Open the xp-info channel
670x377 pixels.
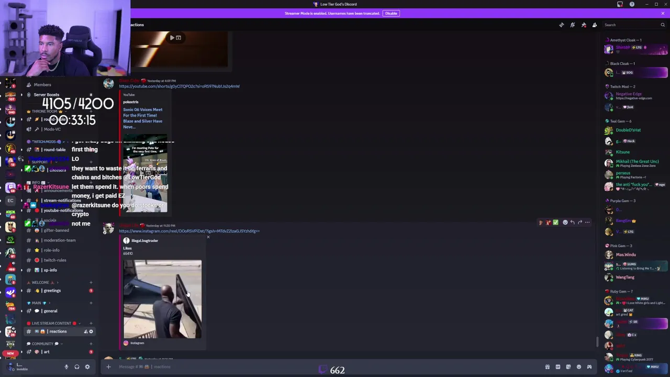(59, 270)
